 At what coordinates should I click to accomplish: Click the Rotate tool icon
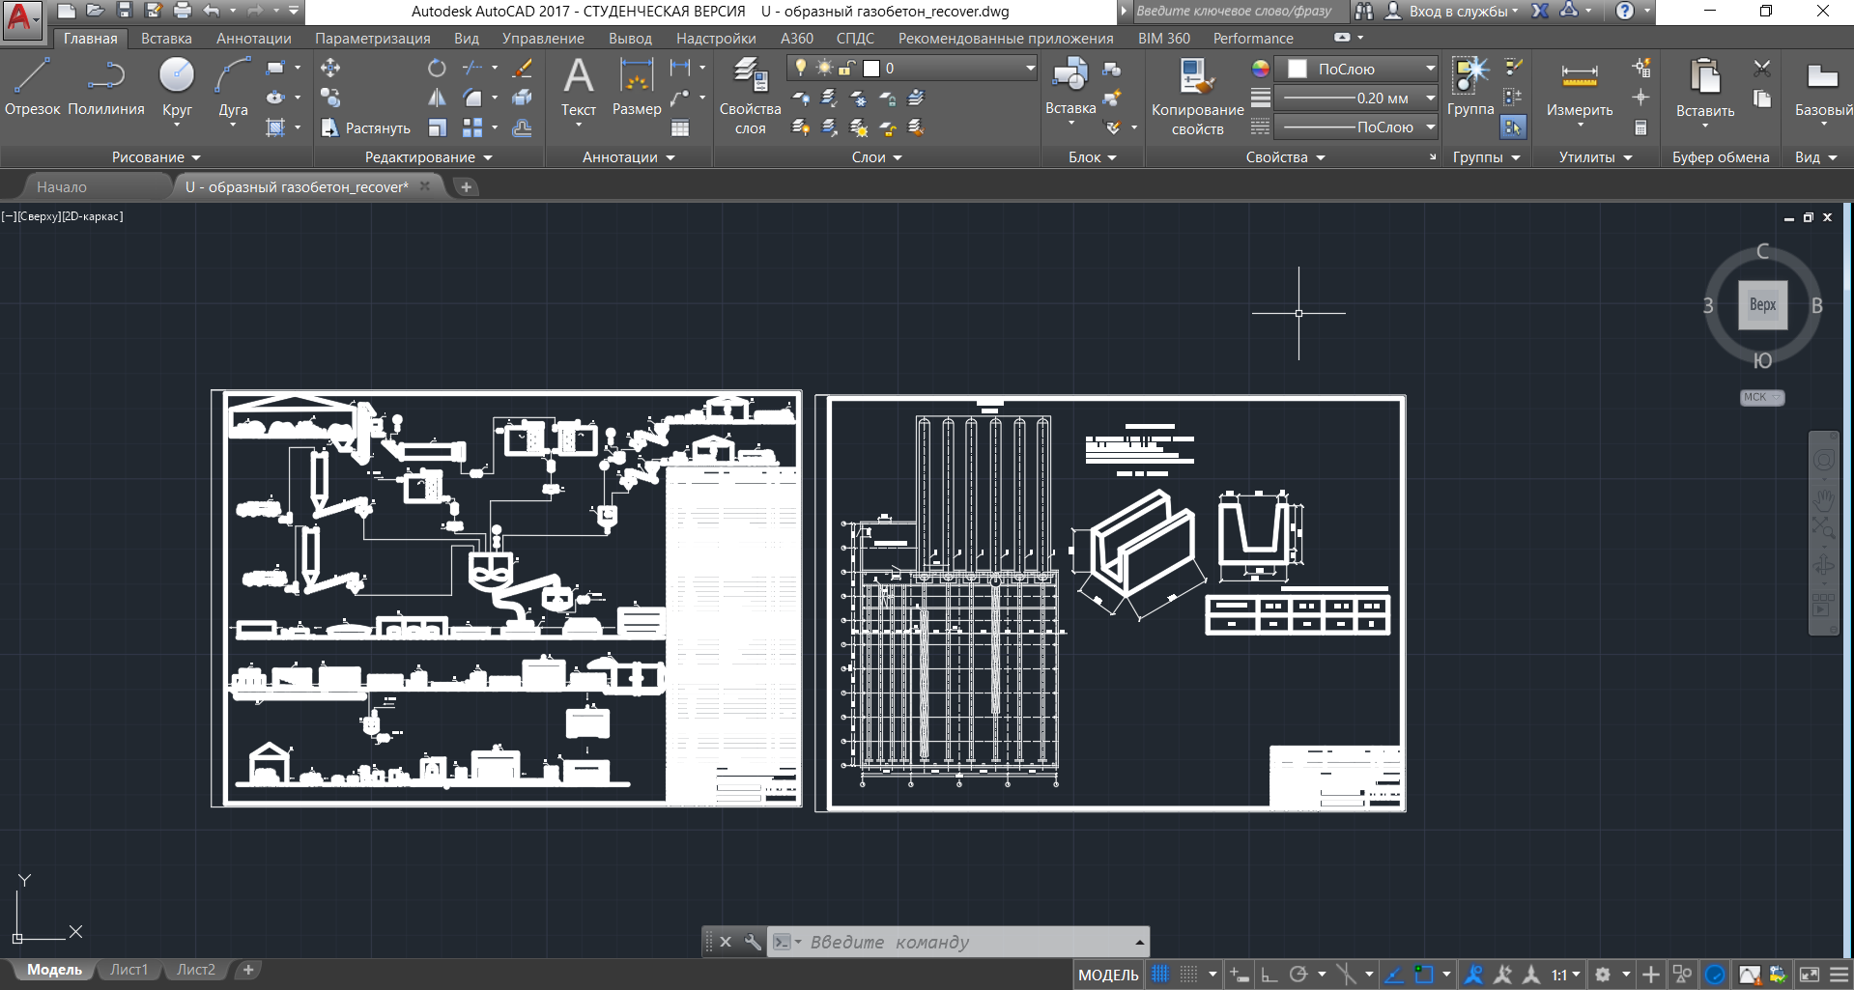point(437,69)
